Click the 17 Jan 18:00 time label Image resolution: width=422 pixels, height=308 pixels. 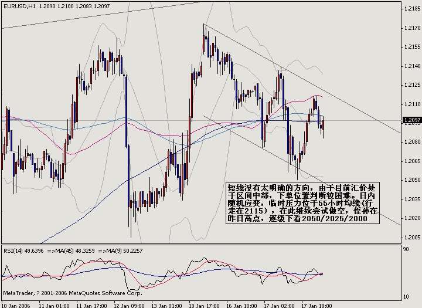316,306
